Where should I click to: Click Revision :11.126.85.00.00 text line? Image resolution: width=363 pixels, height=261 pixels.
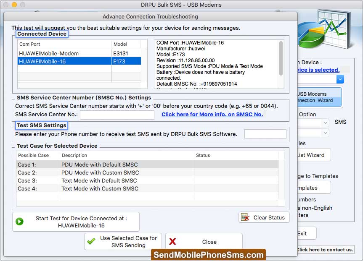185,60
